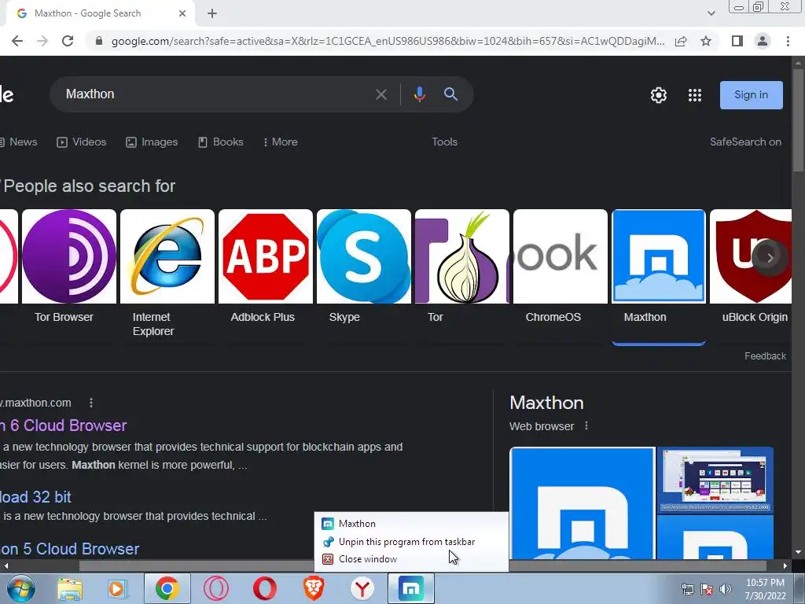
Task: Switch to Chrome on taskbar
Action: coord(167,588)
